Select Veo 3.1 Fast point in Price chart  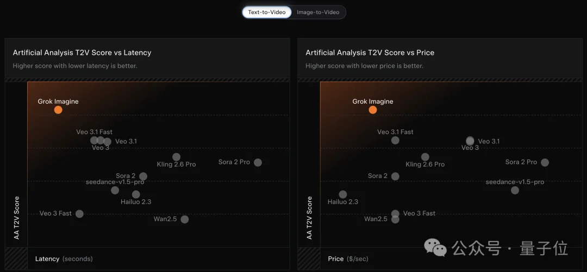tap(395, 141)
